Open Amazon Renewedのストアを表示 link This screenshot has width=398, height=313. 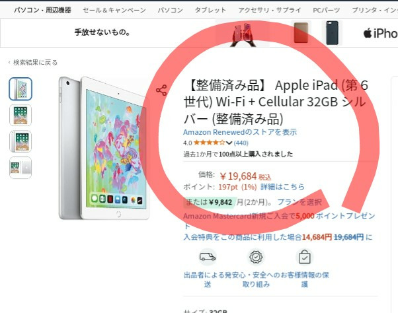(240, 132)
